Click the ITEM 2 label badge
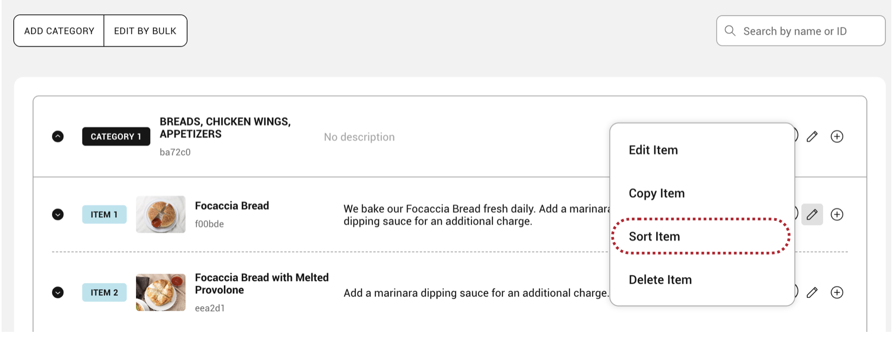This screenshot has height=340, width=894. point(104,292)
